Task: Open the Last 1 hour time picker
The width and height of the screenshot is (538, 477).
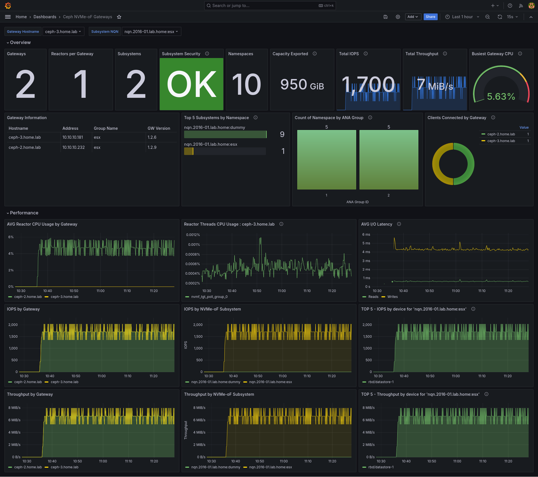Action: tap(462, 17)
